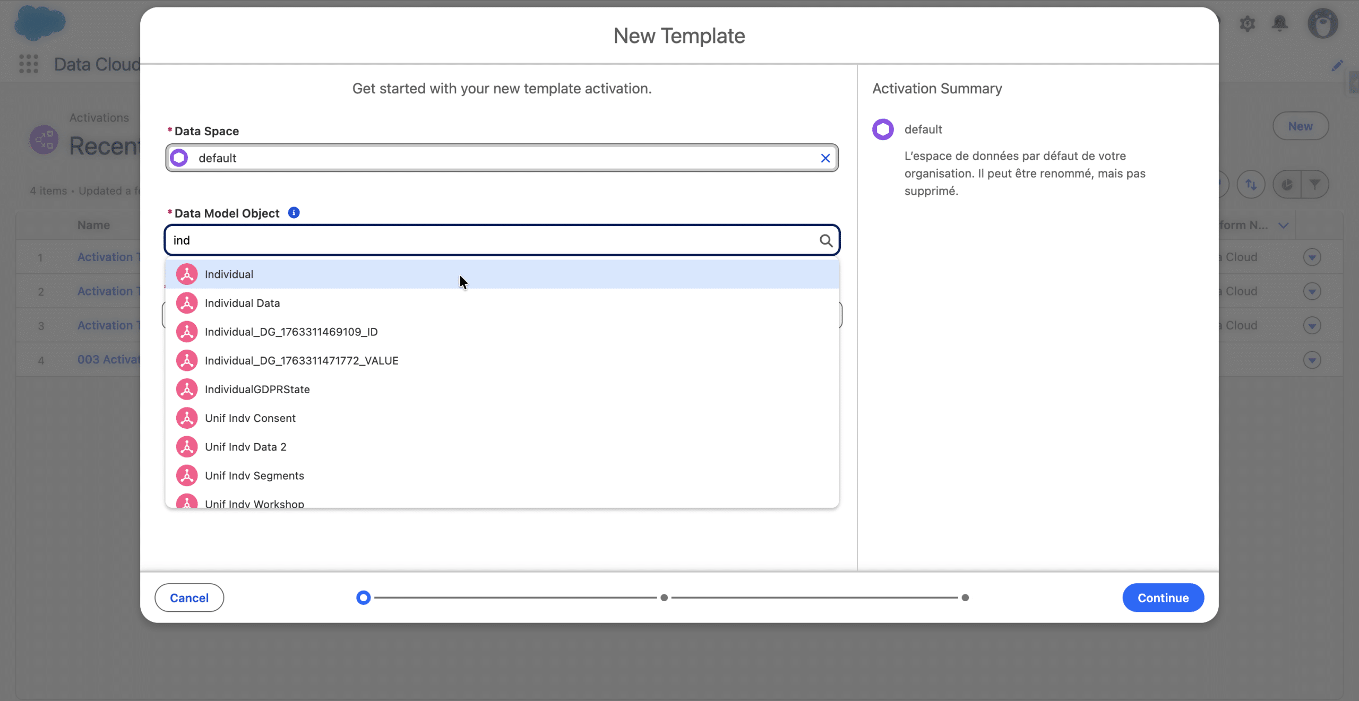Screen dimensions: 1359x701
Task: Click the list view filter funnel icon
Action: tap(1315, 184)
